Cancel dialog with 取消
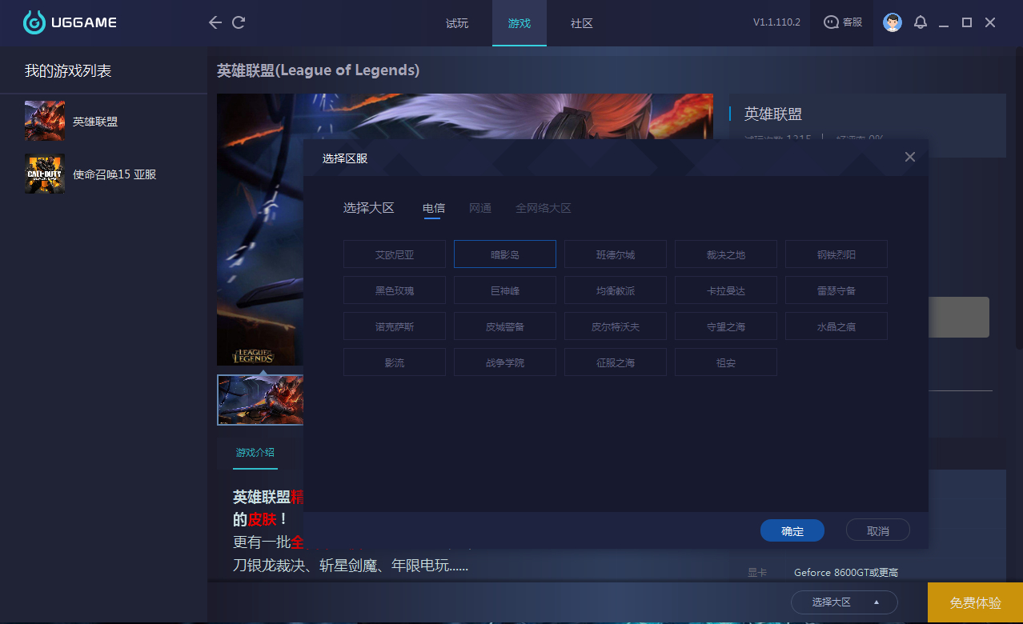The height and width of the screenshot is (624, 1023). pyautogui.click(x=878, y=530)
